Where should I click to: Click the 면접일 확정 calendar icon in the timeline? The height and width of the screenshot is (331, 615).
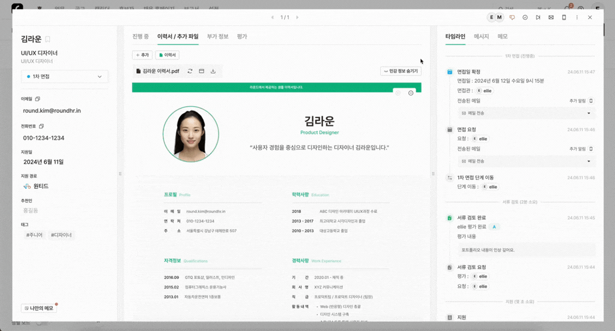450,72
